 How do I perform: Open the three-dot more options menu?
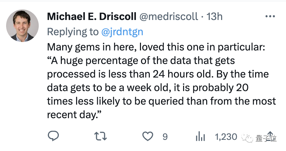pos(270,16)
